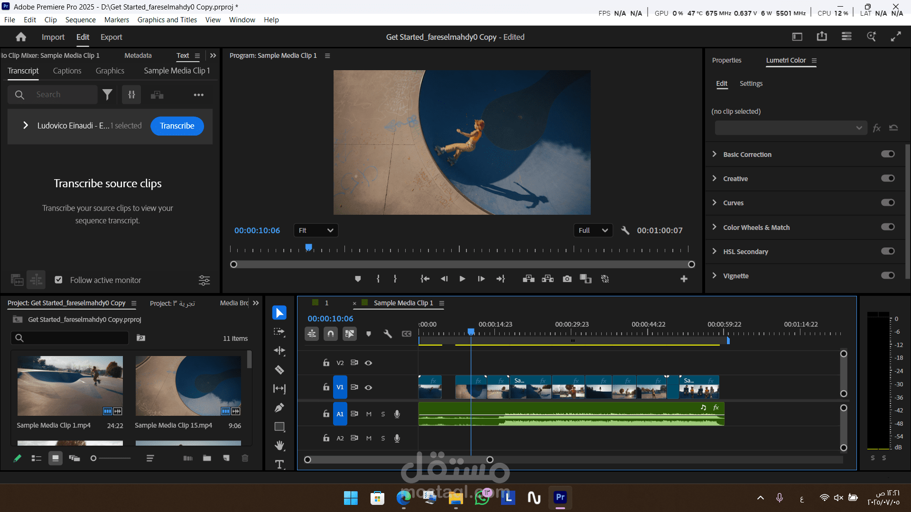Image resolution: width=911 pixels, height=512 pixels.
Task: Toggle timeline Snap magnet button
Action: tap(331, 334)
